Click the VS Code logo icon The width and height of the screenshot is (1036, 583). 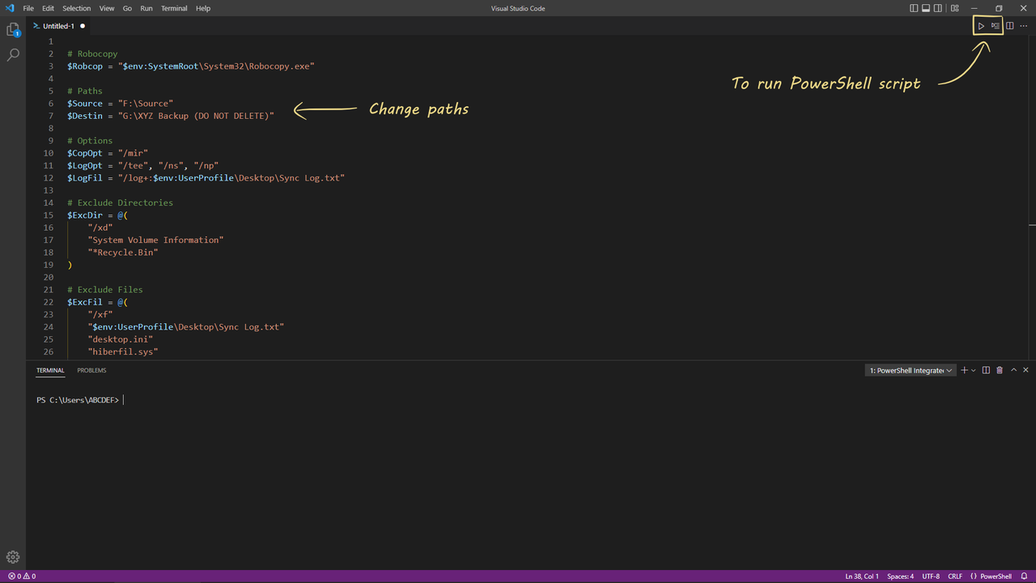click(10, 8)
